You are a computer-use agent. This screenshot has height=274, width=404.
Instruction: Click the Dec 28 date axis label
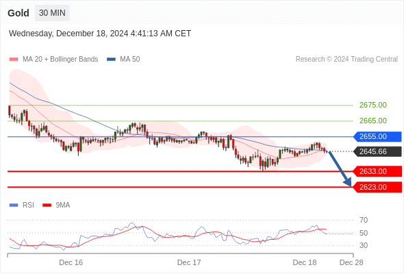coord(351,262)
